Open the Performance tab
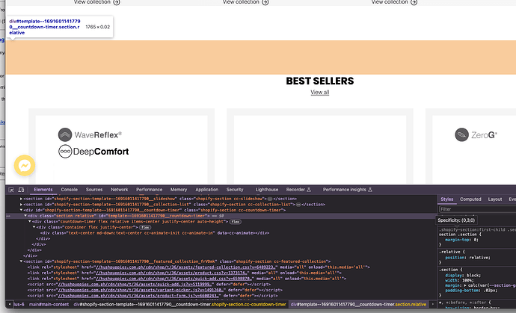The width and height of the screenshot is (516, 313). 149,190
